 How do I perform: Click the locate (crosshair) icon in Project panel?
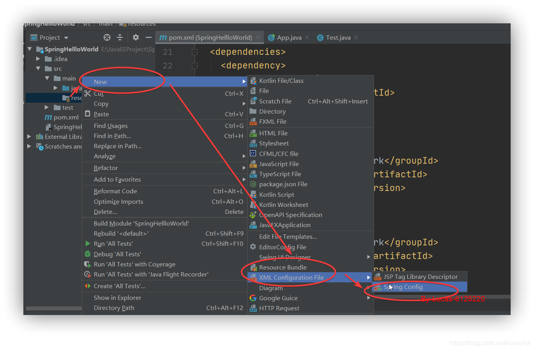click(x=107, y=37)
